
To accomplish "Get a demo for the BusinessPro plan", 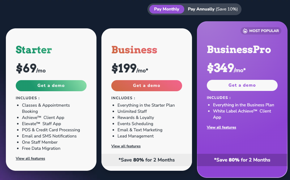I will pos(242,85).
